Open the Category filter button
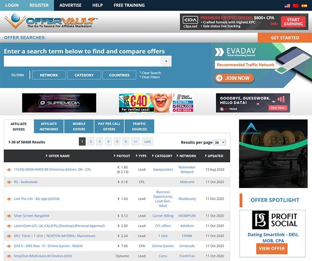Image resolution: width=312 pixels, height=261 pixels. coord(84,75)
